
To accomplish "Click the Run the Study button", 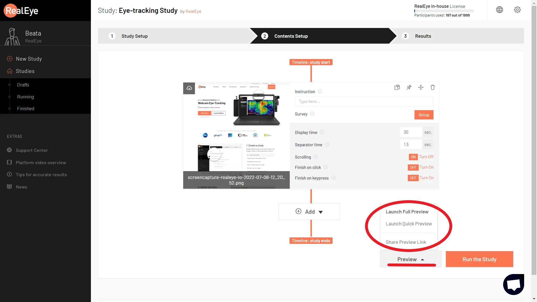I will (x=479, y=259).
